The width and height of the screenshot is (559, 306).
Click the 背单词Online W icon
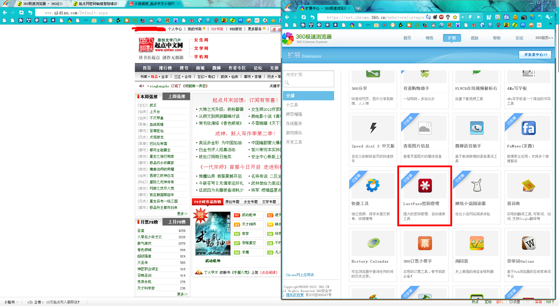(528, 243)
